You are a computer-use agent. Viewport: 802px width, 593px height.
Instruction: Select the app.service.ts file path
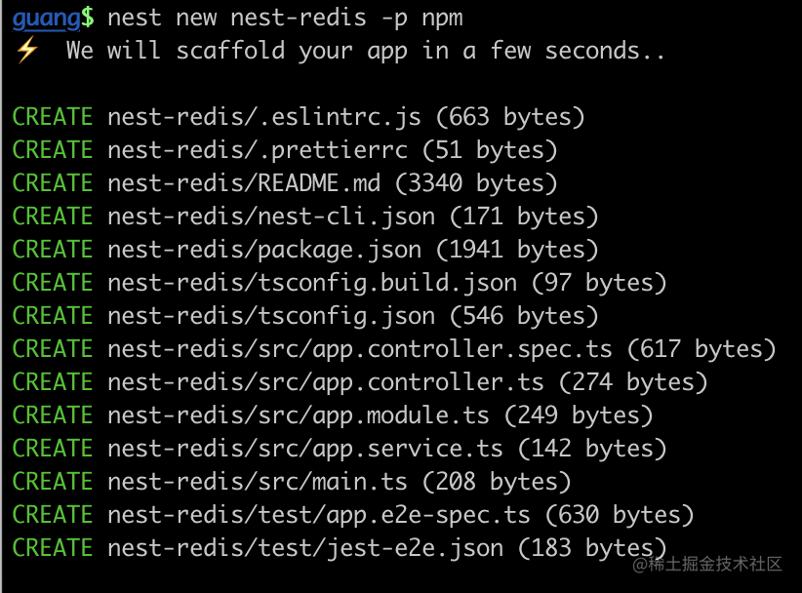pyautogui.click(x=305, y=449)
